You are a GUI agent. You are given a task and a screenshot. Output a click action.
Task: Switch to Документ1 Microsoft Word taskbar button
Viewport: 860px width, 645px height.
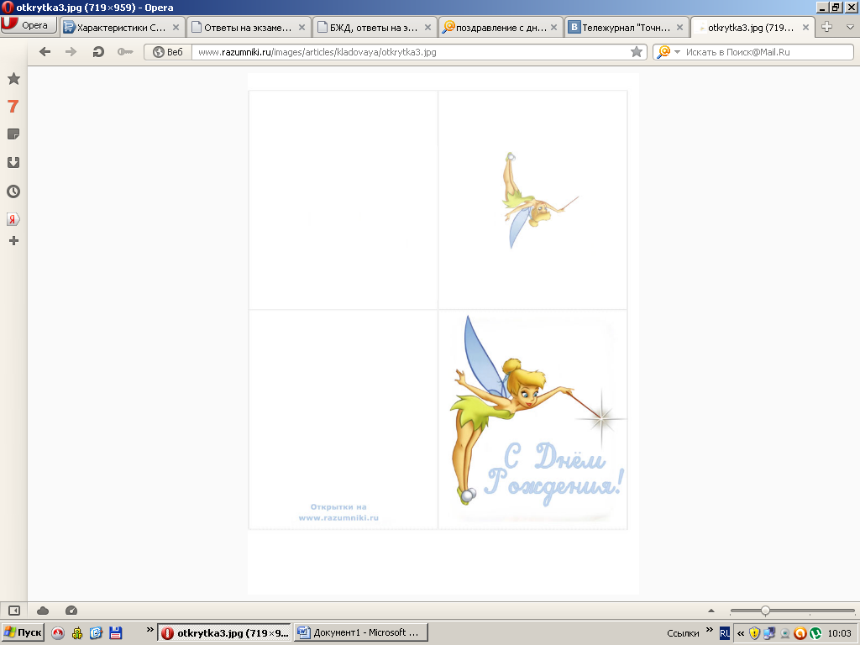point(361,633)
